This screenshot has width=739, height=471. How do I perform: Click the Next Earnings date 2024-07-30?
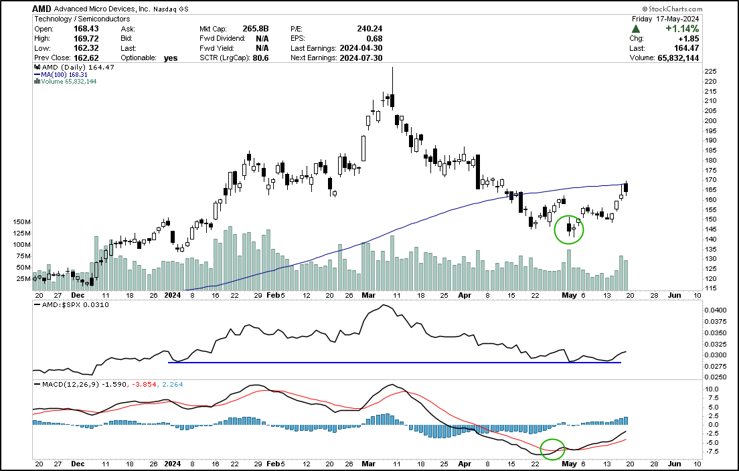coord(361,58)
